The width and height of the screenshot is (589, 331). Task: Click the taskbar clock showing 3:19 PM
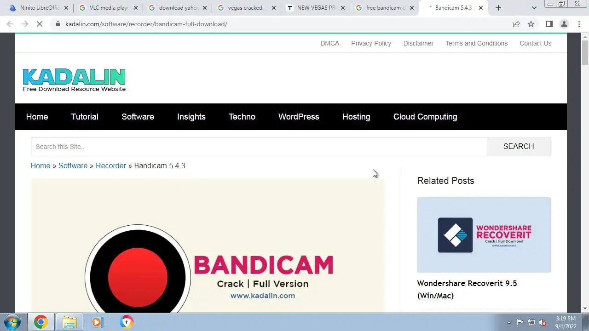click(566, 322)
